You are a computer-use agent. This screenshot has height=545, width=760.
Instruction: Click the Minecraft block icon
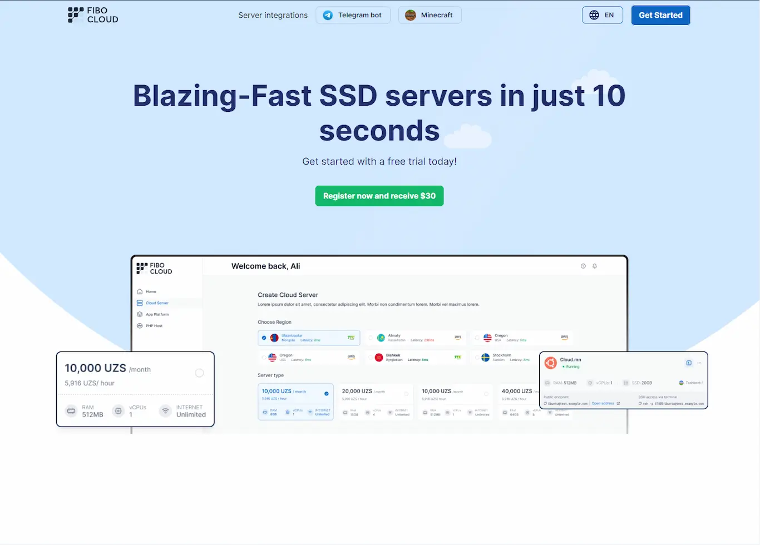[x=411, y=15]
